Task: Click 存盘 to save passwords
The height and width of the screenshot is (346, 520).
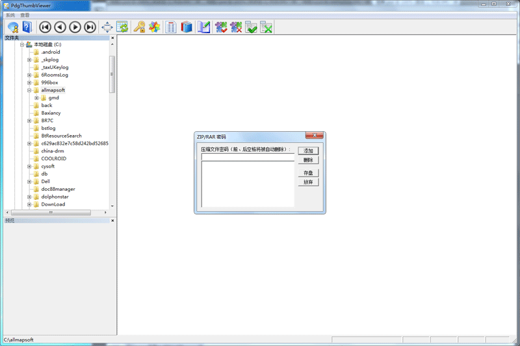Action: point(308,173)
